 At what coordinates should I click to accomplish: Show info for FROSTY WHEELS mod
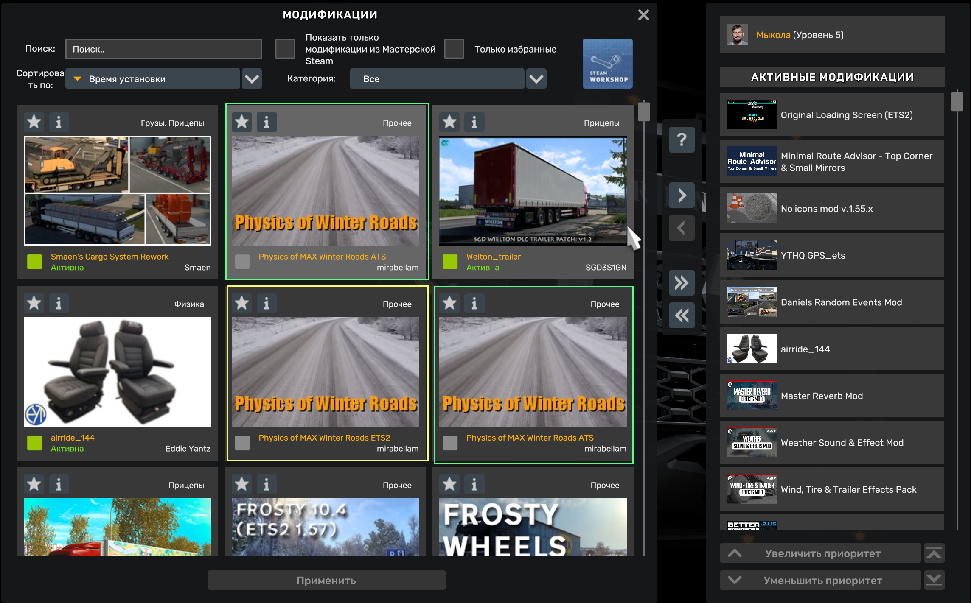pyautogui.click(x=474, y=484)
